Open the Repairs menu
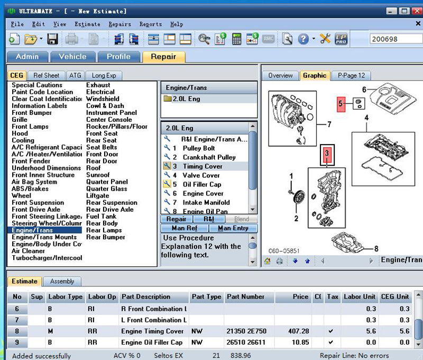Viewport: 423px width, 360px height. coord(120,24)
